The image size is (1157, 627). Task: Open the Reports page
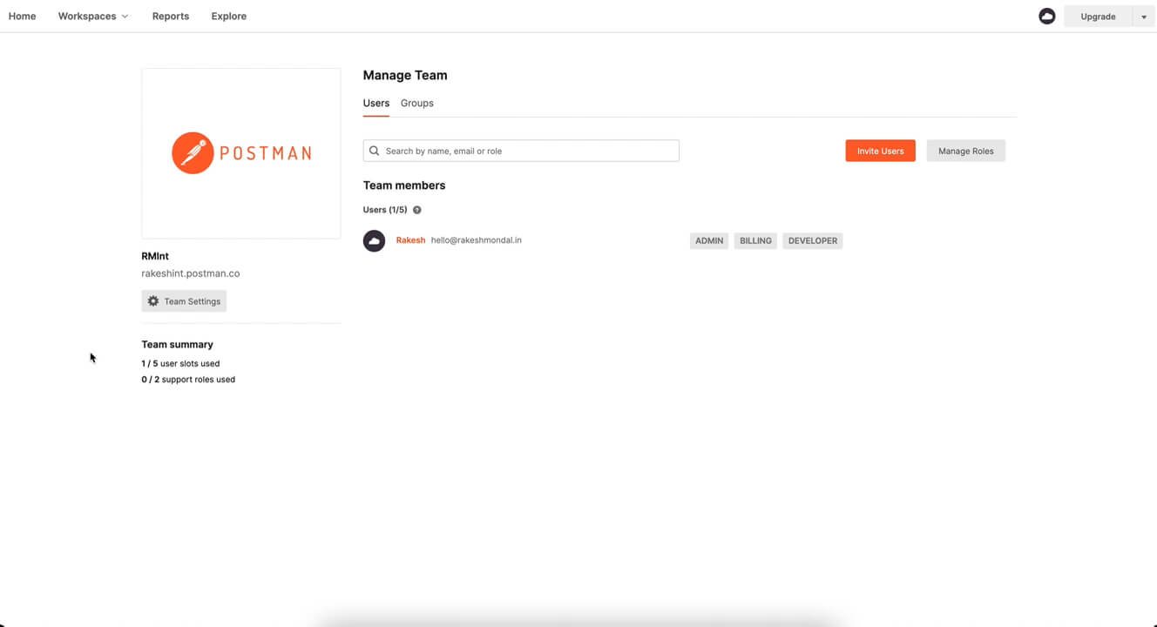tap(170, 16)
